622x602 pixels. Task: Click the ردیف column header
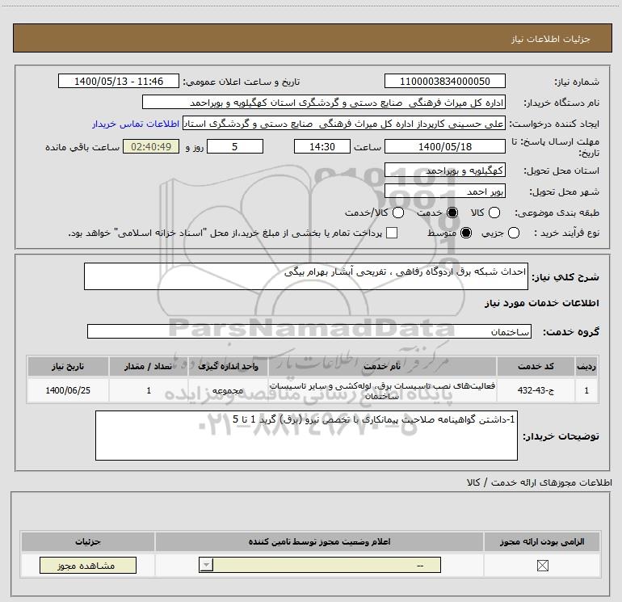pyautogui.click(x=586, y=366)
